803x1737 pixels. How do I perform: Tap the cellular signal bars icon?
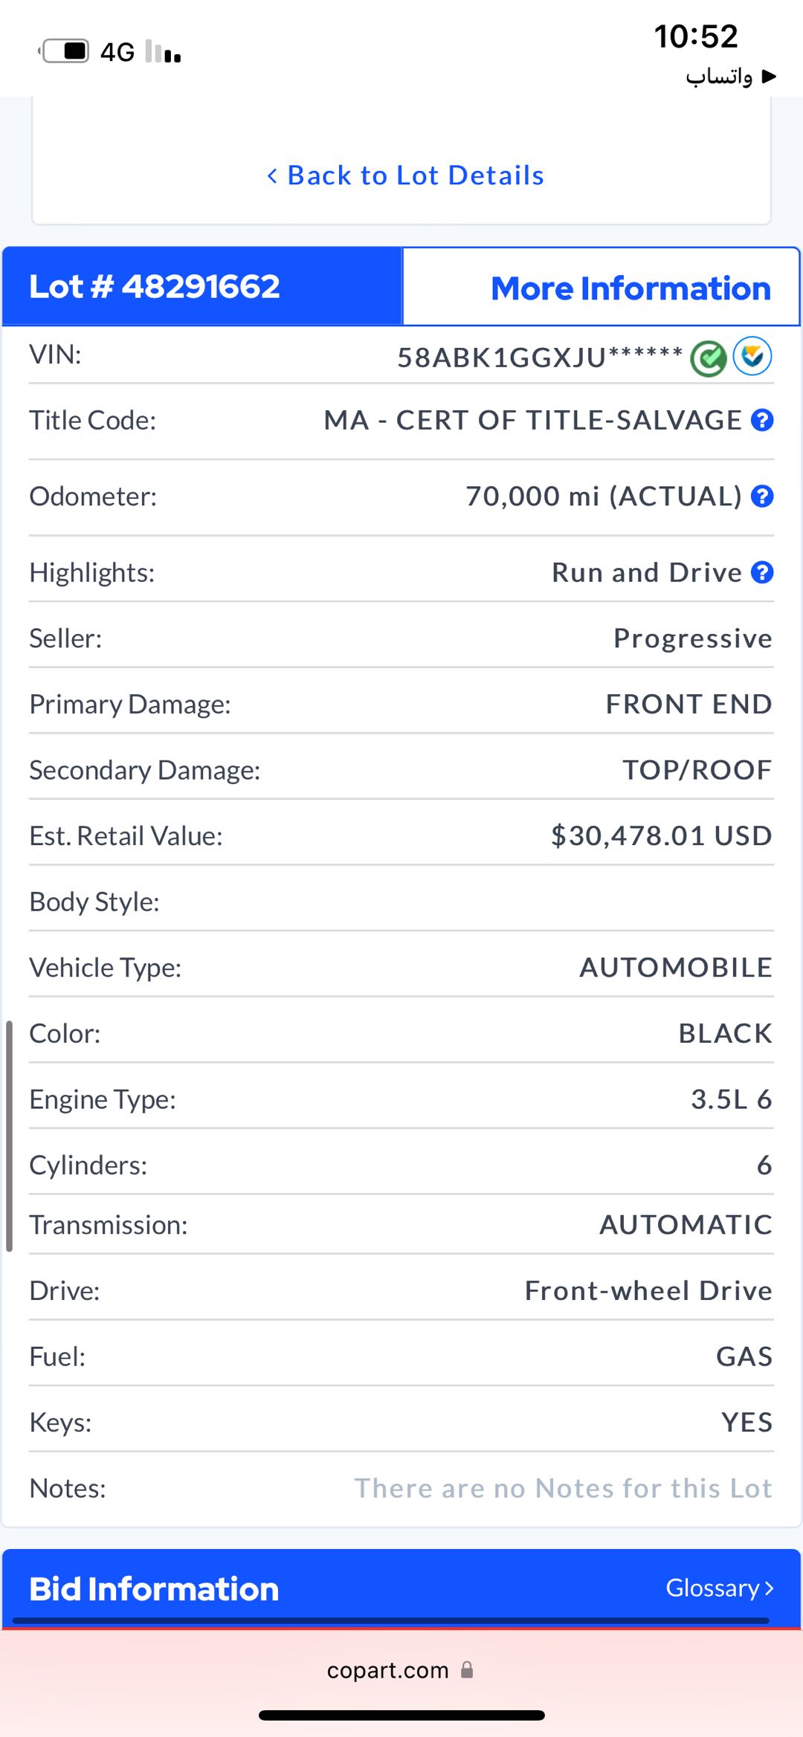[164, 51]
